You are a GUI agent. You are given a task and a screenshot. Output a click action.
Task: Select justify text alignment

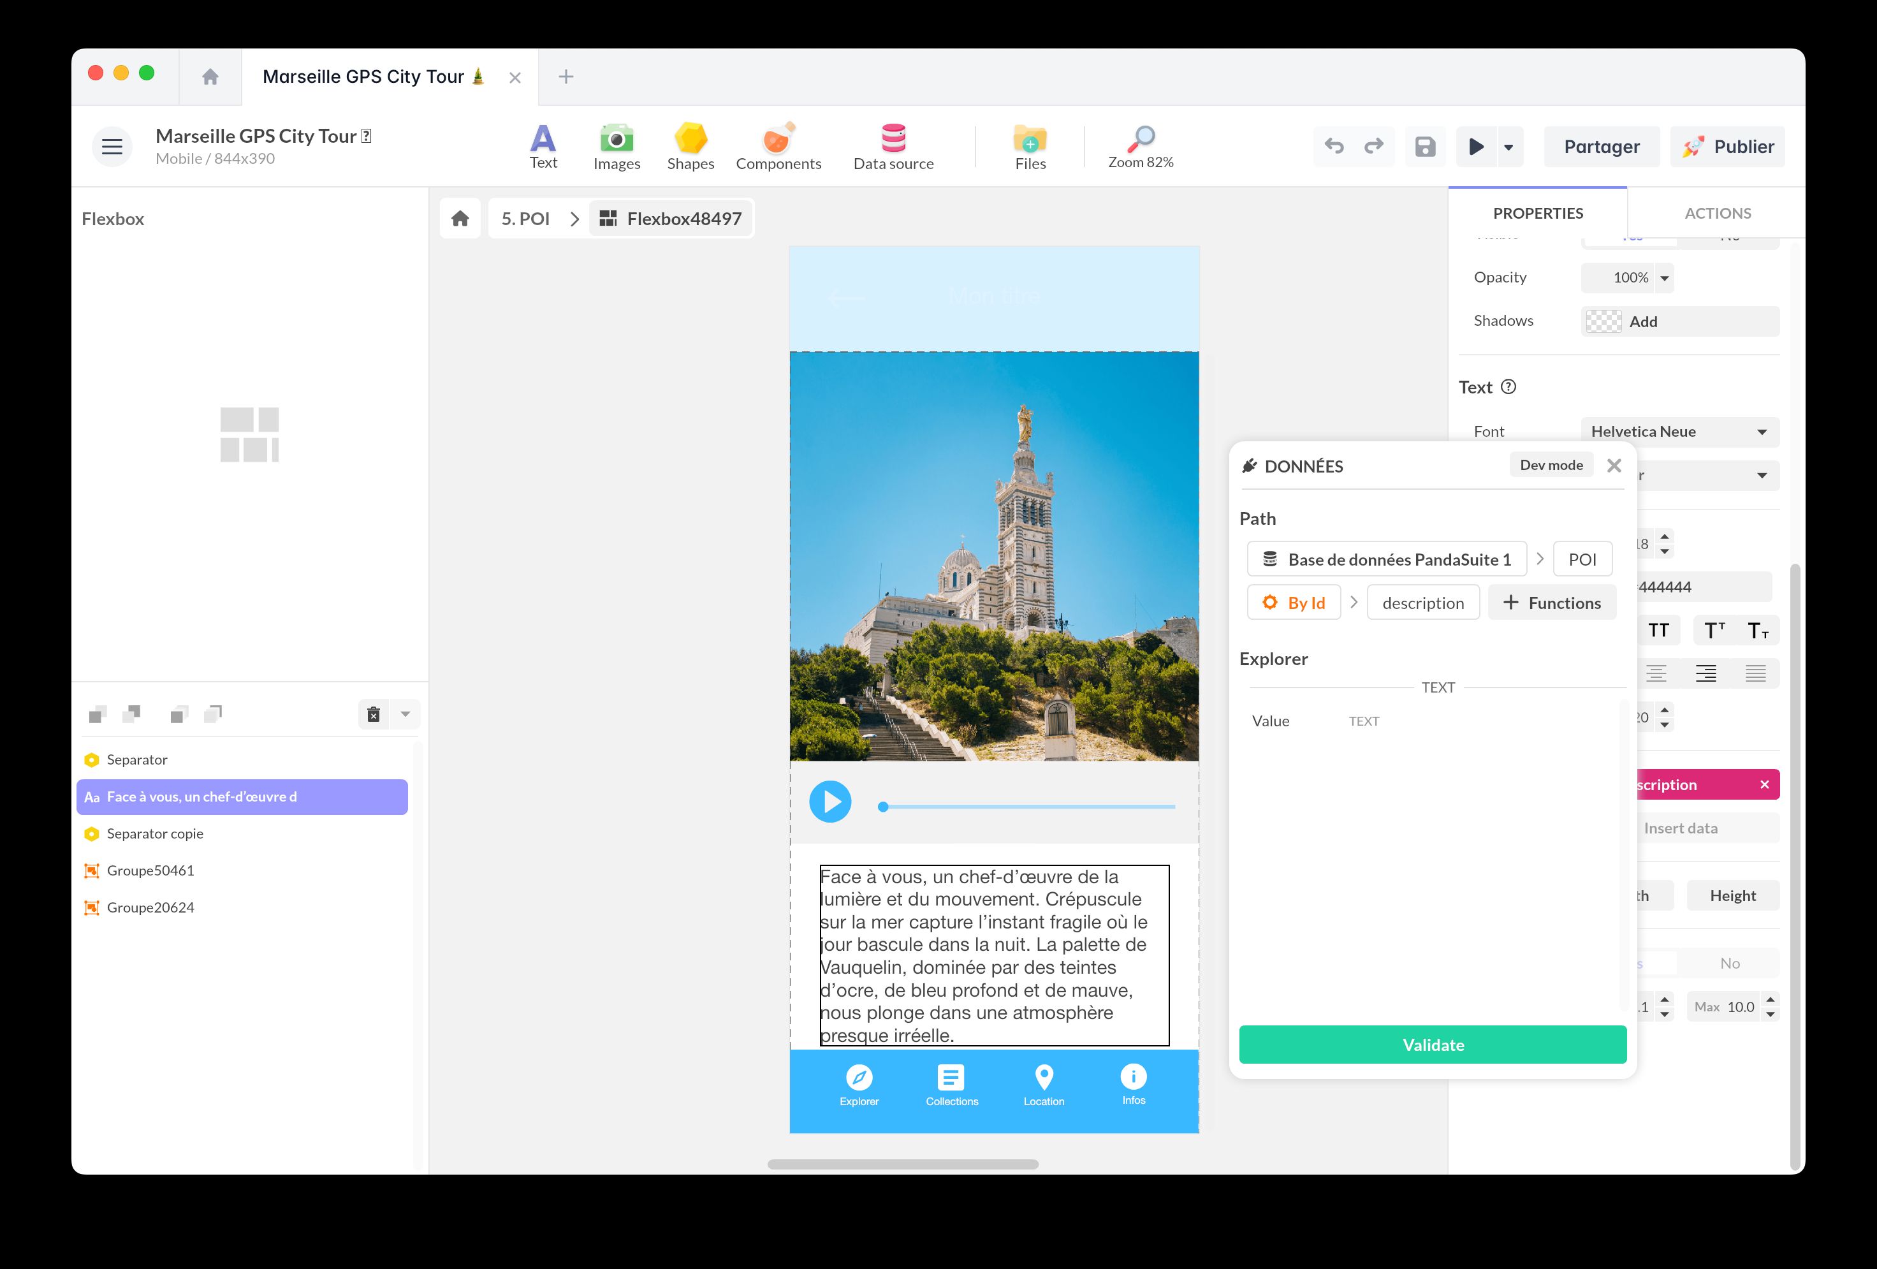click(1755, 673)
